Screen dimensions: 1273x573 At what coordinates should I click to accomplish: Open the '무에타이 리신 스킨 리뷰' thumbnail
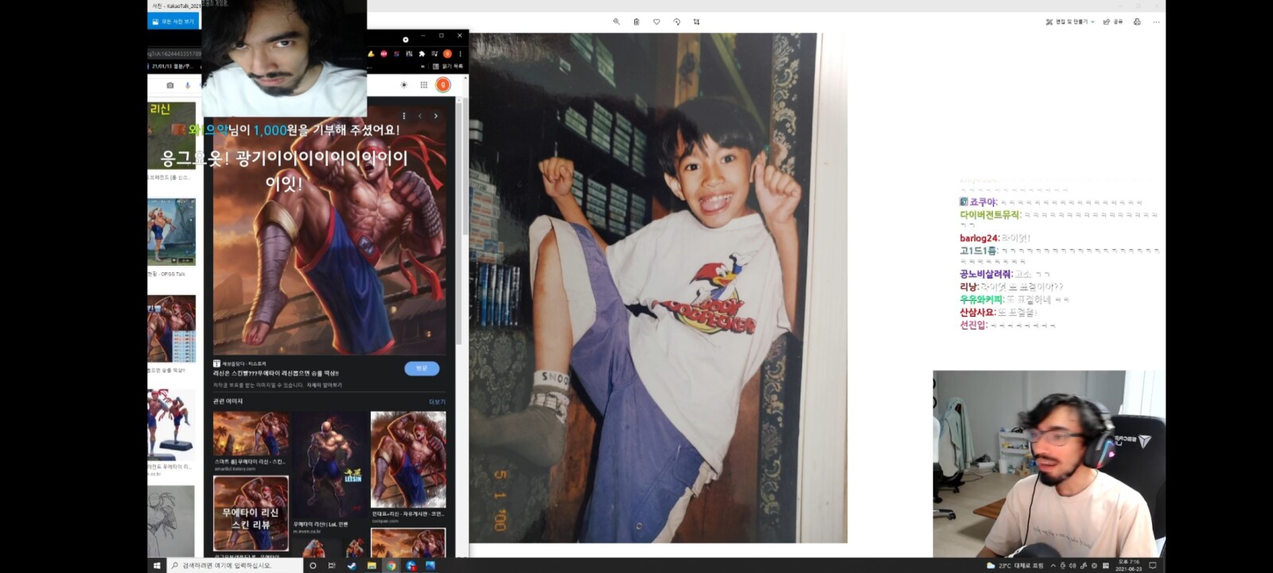(251, 513)
